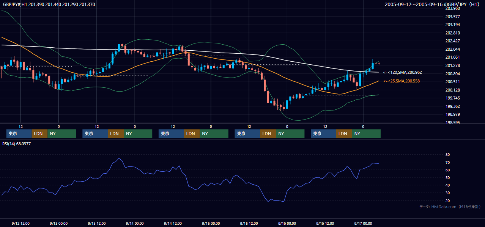This screenshot has width=485, height=227.
Task: Select the 9/13 00:00 date label
Action: (58, 224)
